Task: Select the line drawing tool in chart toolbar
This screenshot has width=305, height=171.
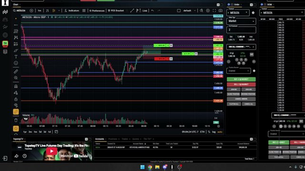Action: (x=132, y=10)
